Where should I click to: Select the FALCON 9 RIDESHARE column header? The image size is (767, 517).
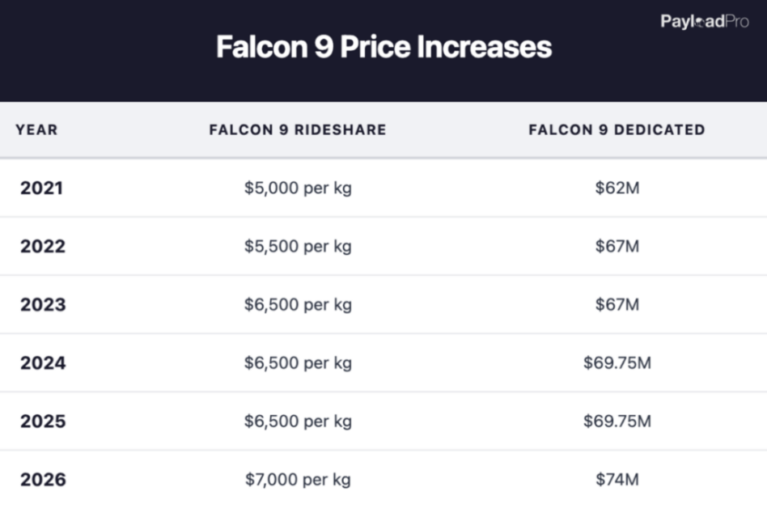[x=298, y=129]
